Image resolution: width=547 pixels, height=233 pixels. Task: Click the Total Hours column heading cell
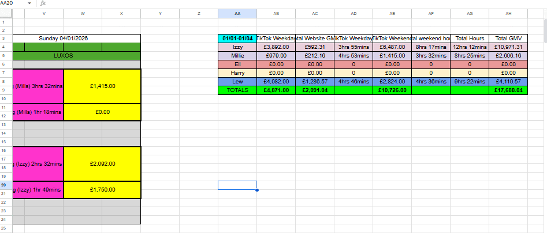(469, 38)
